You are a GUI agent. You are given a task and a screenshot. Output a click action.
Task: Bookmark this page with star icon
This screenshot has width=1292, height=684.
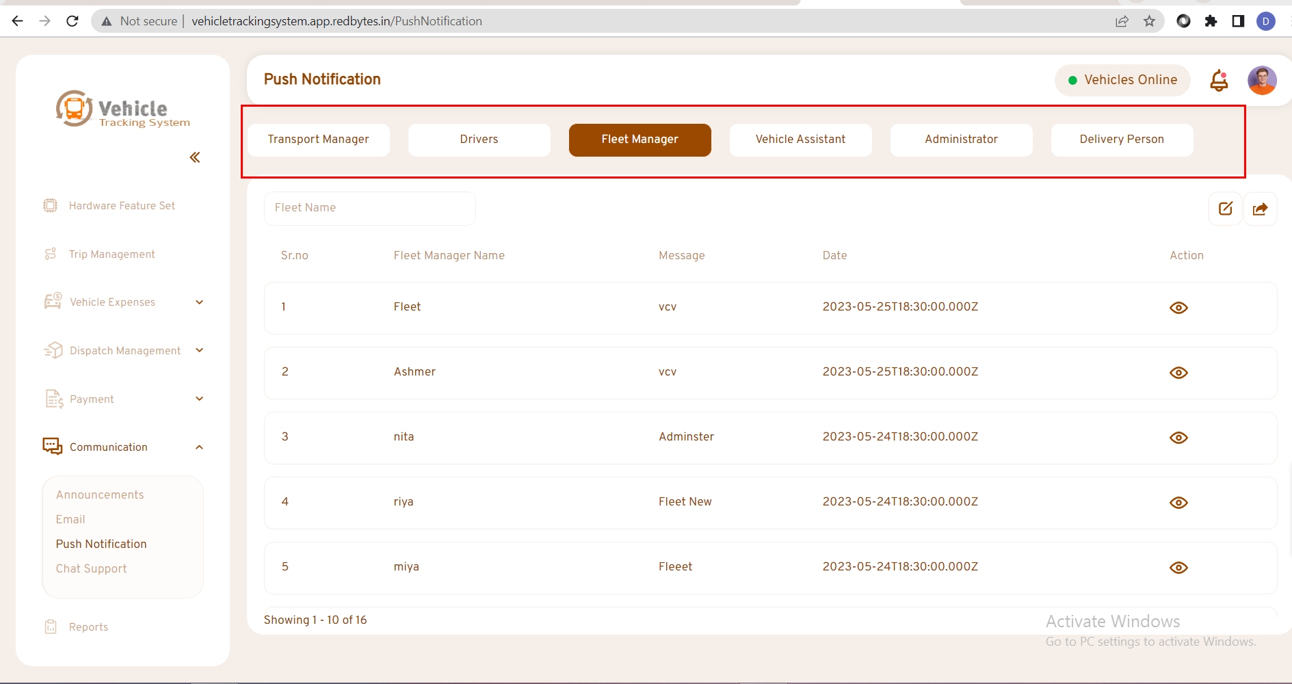1149,21
